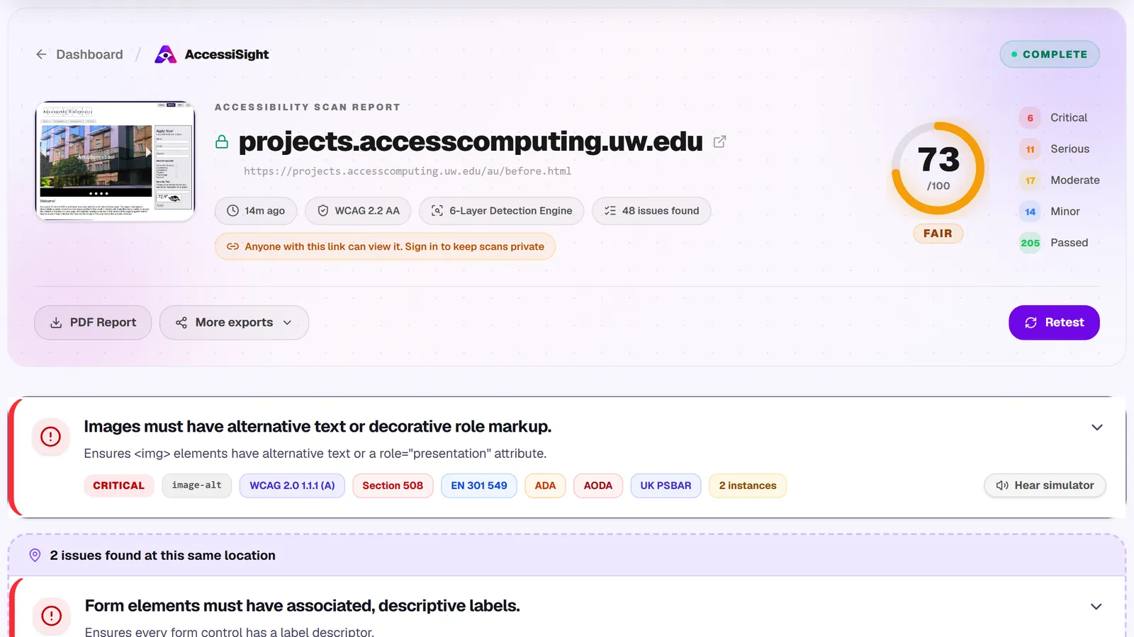Download the PDF Report
This screenshot has height=637, width=1134.
coord(93,323)
